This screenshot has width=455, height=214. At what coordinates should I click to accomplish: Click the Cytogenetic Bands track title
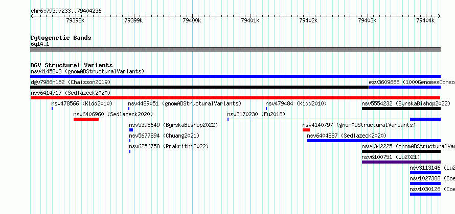(x=61, y=38)
